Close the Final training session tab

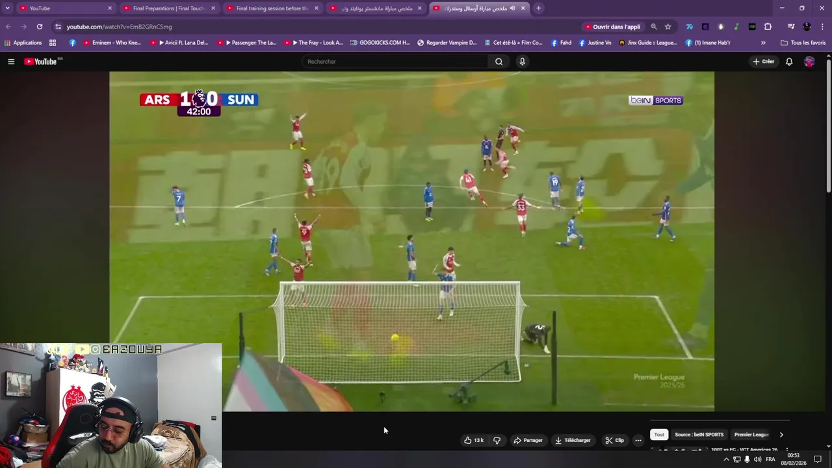click(317, 8)
